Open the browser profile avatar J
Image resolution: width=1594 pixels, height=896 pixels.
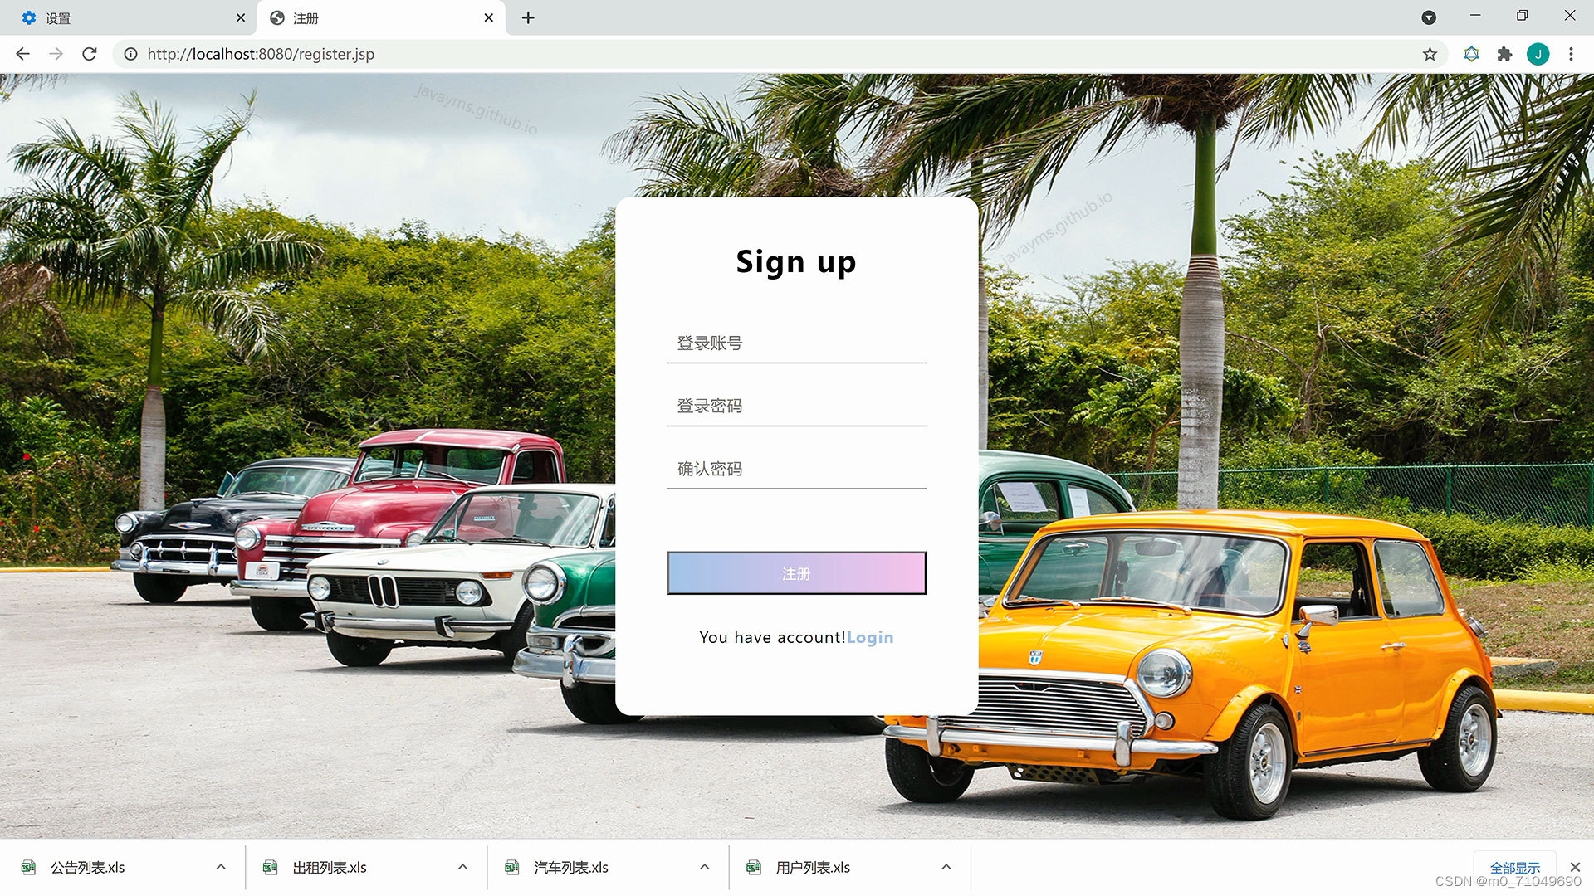click(x=1539, y=54)
